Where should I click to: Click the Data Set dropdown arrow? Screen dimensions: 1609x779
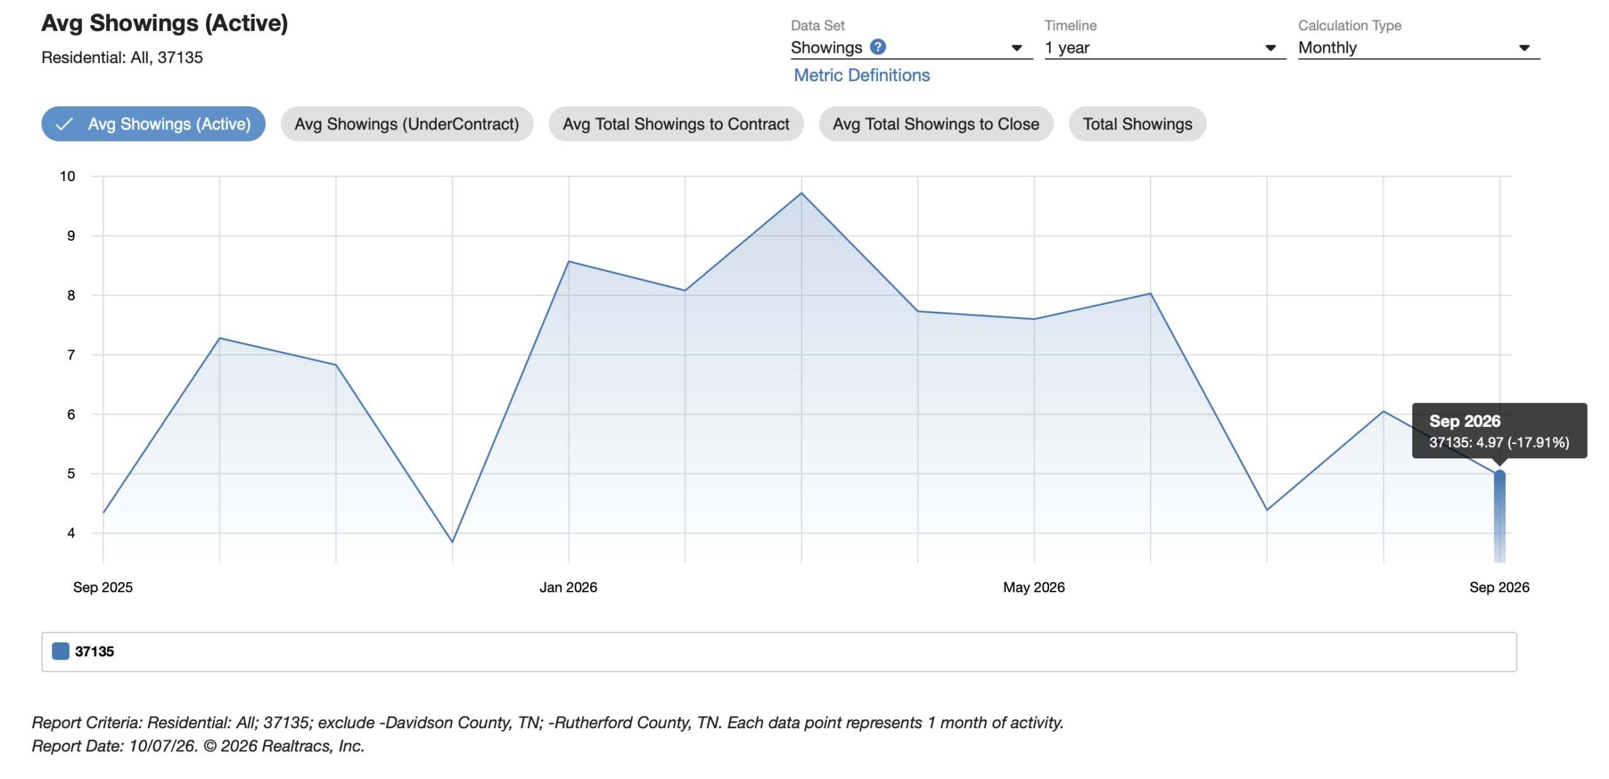1016,48
